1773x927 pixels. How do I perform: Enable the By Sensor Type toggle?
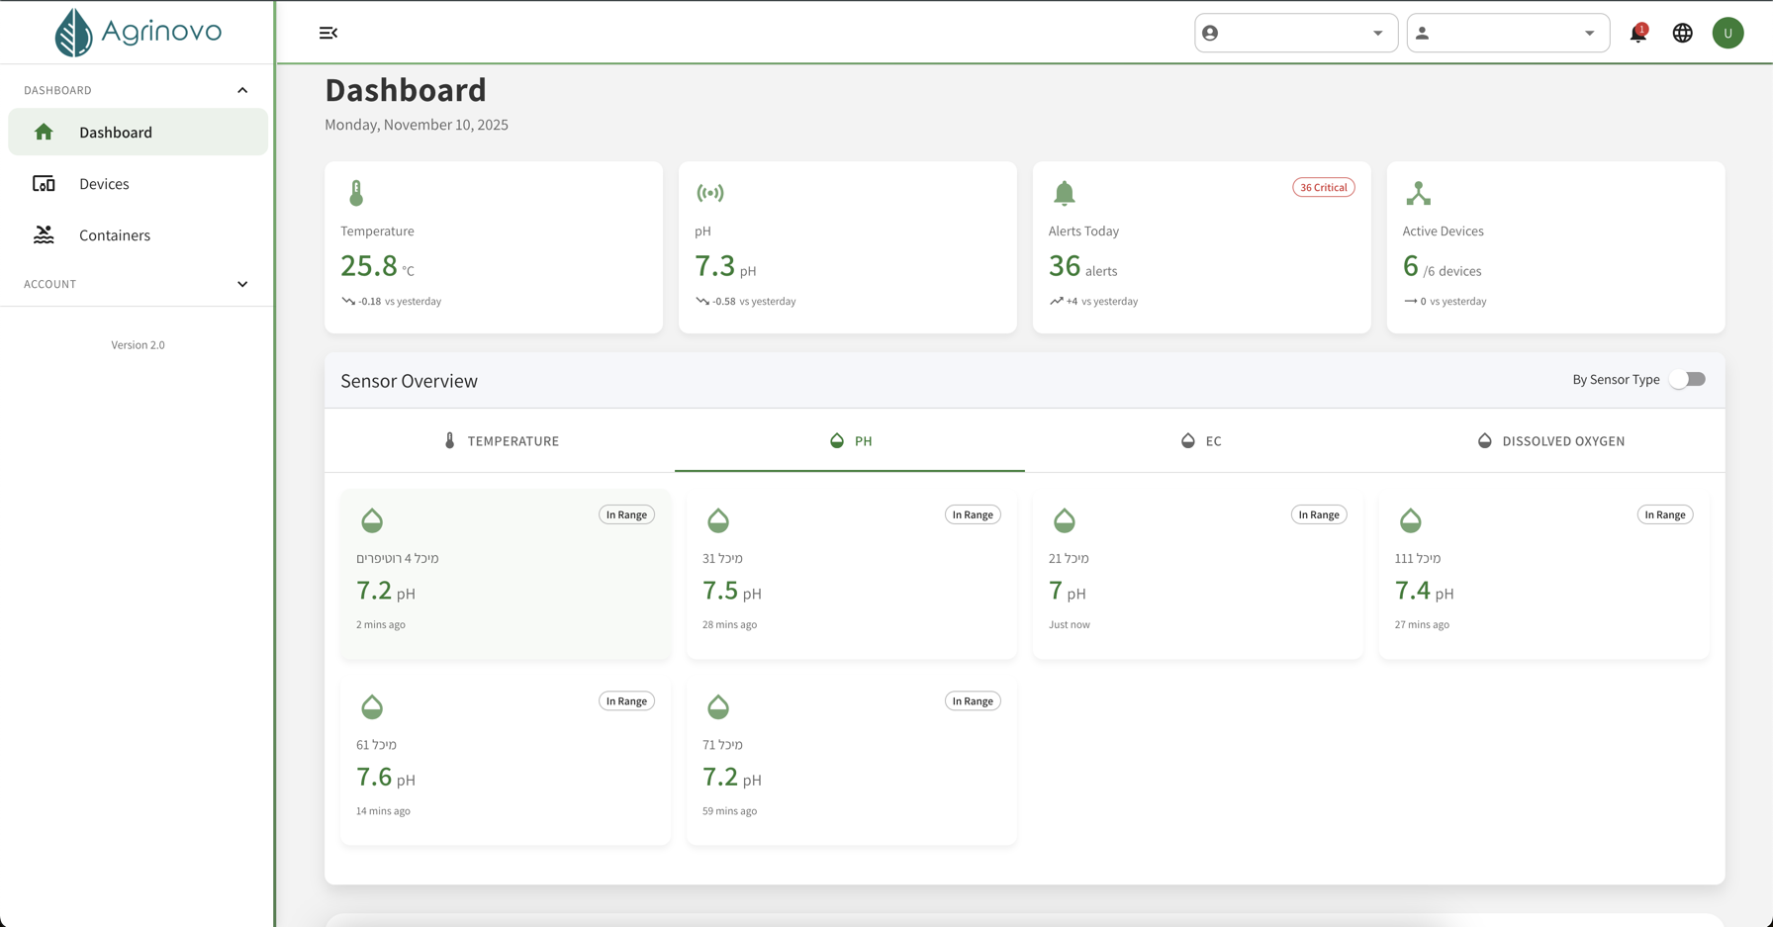(1687, 379)
